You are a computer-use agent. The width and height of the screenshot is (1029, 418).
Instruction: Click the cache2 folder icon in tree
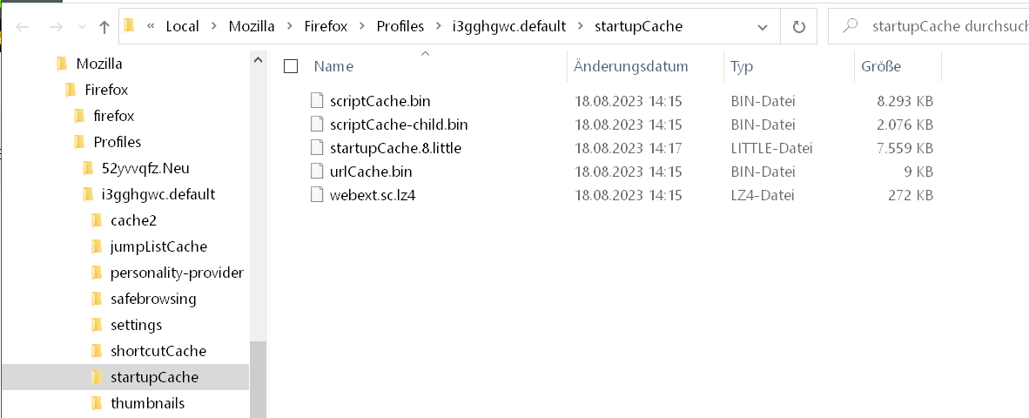[x=96, y=220]
